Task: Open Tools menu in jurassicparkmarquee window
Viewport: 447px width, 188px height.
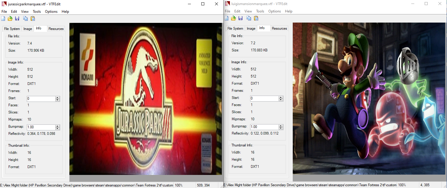Action: pyautogui.click(x=37, y=12)
